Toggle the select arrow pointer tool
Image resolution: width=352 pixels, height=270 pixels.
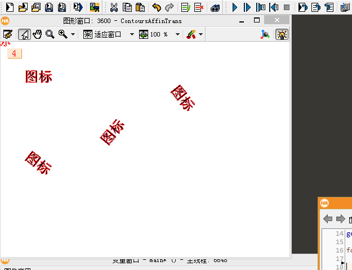(x=24, y=34)
